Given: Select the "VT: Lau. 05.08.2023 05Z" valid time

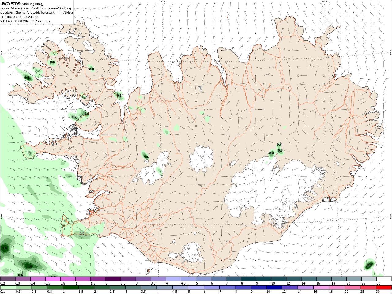Looking at the screenshot, I should point(19,21).
